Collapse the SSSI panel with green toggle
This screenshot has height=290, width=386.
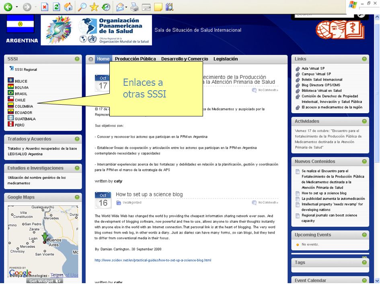(77, 59)
